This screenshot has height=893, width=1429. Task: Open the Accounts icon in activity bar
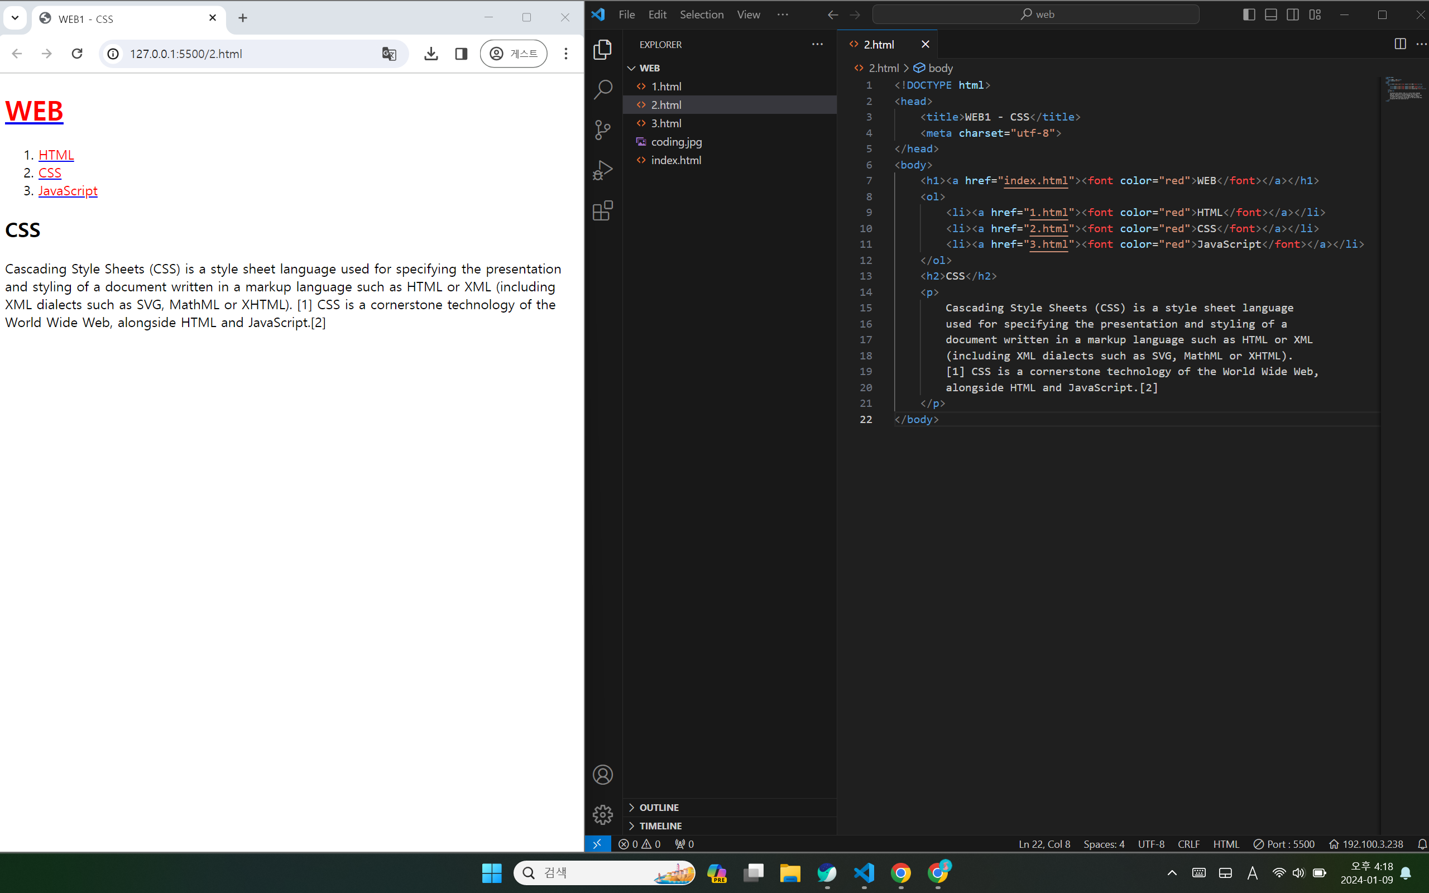(x=602, y=774)
